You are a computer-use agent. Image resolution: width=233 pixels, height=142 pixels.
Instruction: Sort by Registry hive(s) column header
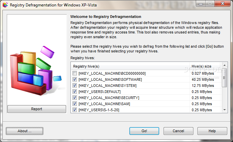click(x=130, y=66)
